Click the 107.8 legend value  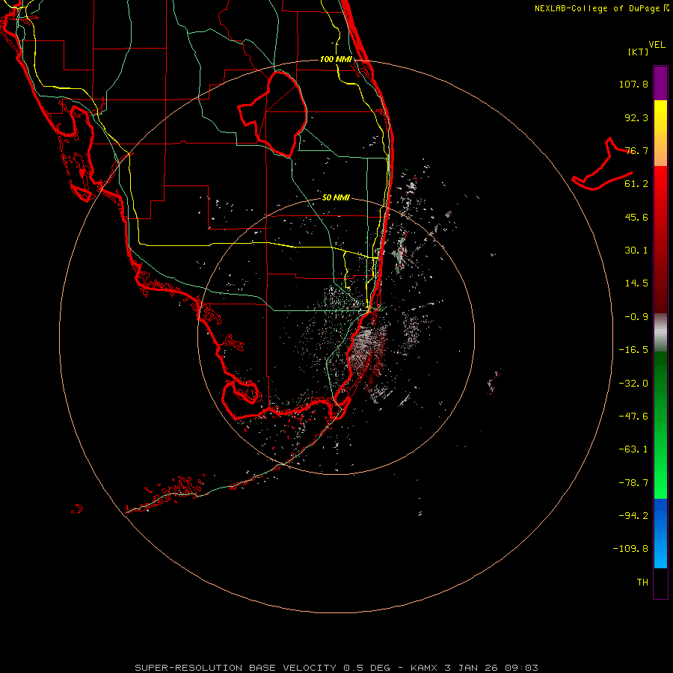click(633, 84)
